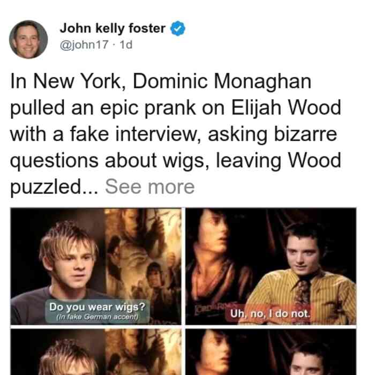
Task: Click the "(In fake German accent)" subtitle
Action: [x=97, y=317]
